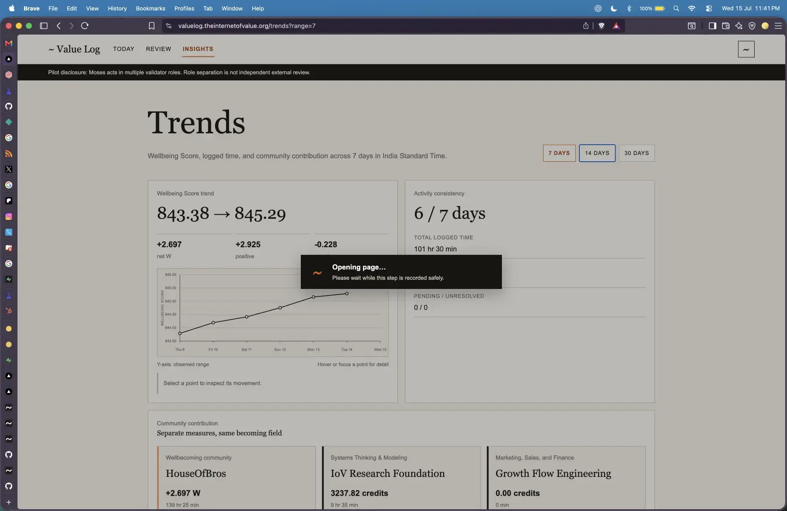Viewport: 787px width, 511px height.
Task: Click the tilde profile button top right
Action: coord(746,49)
